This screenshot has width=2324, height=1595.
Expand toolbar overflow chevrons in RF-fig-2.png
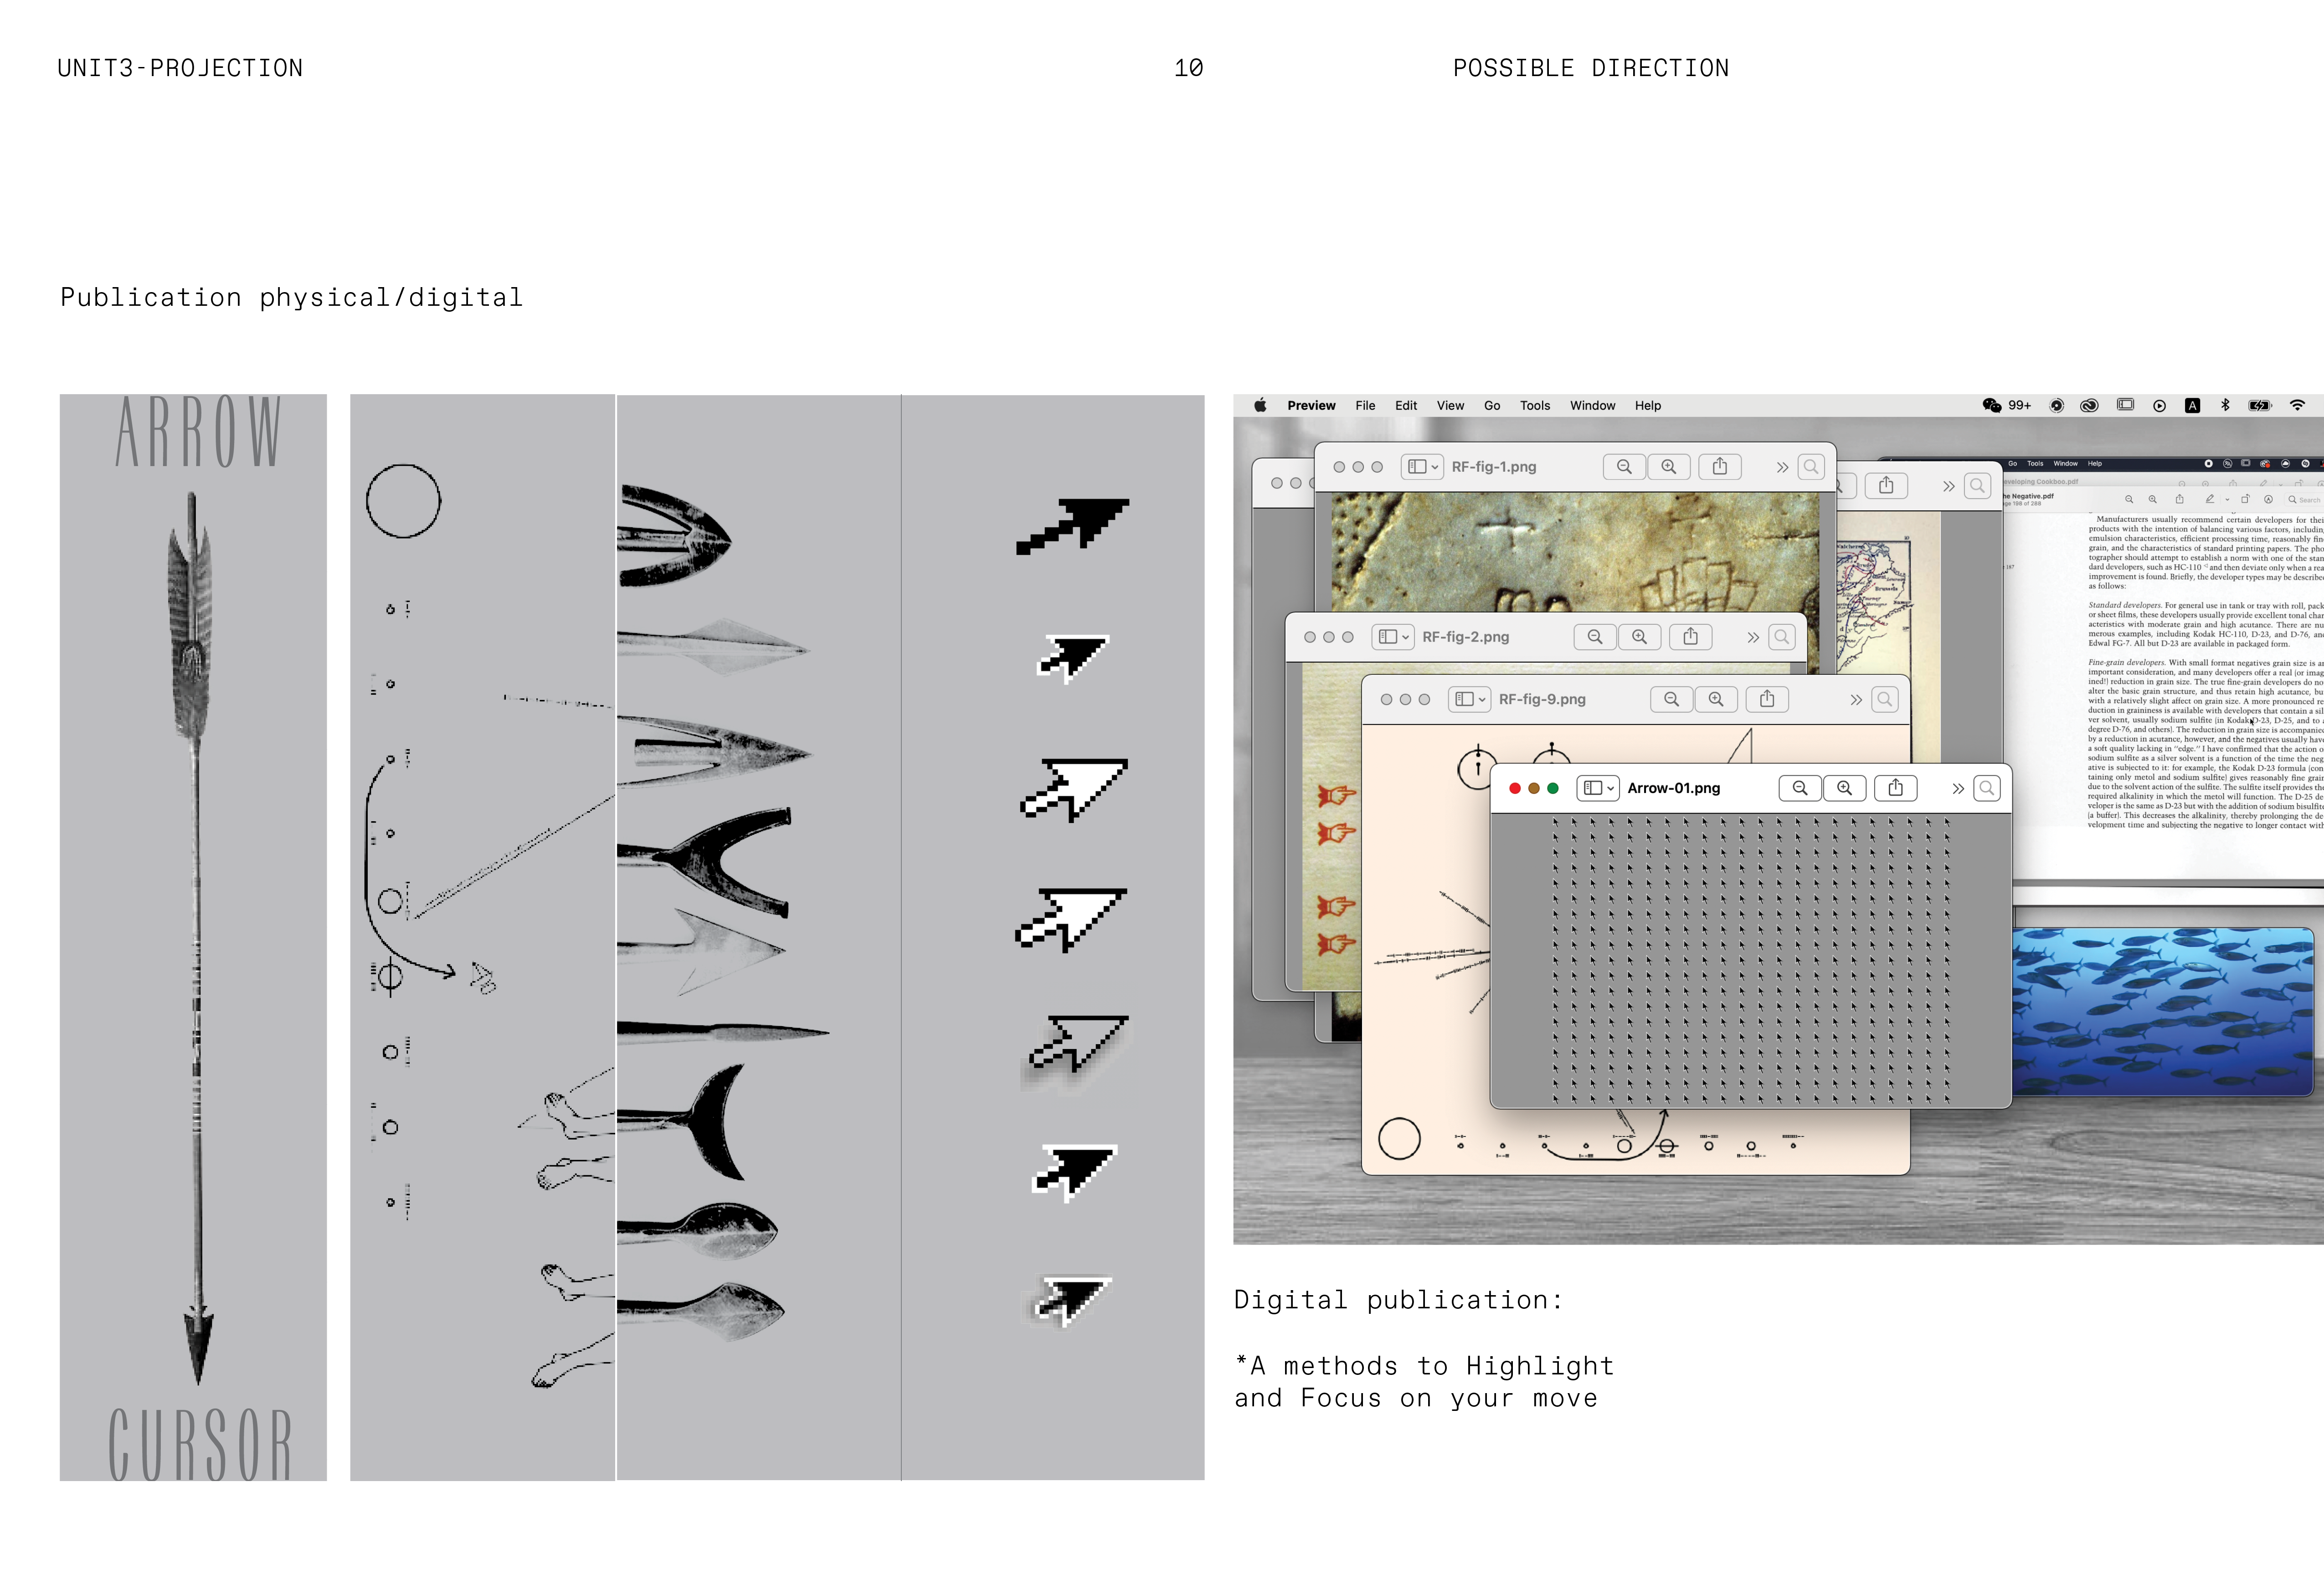point(1753,637)
